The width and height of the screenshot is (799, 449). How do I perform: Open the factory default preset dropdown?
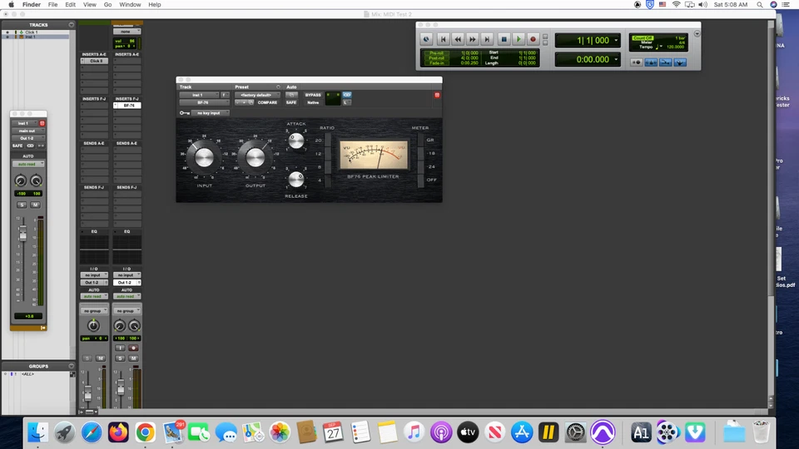(x=257, y=95)
